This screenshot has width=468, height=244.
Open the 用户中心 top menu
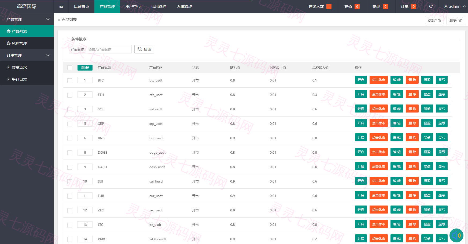(x=133, y=6)
